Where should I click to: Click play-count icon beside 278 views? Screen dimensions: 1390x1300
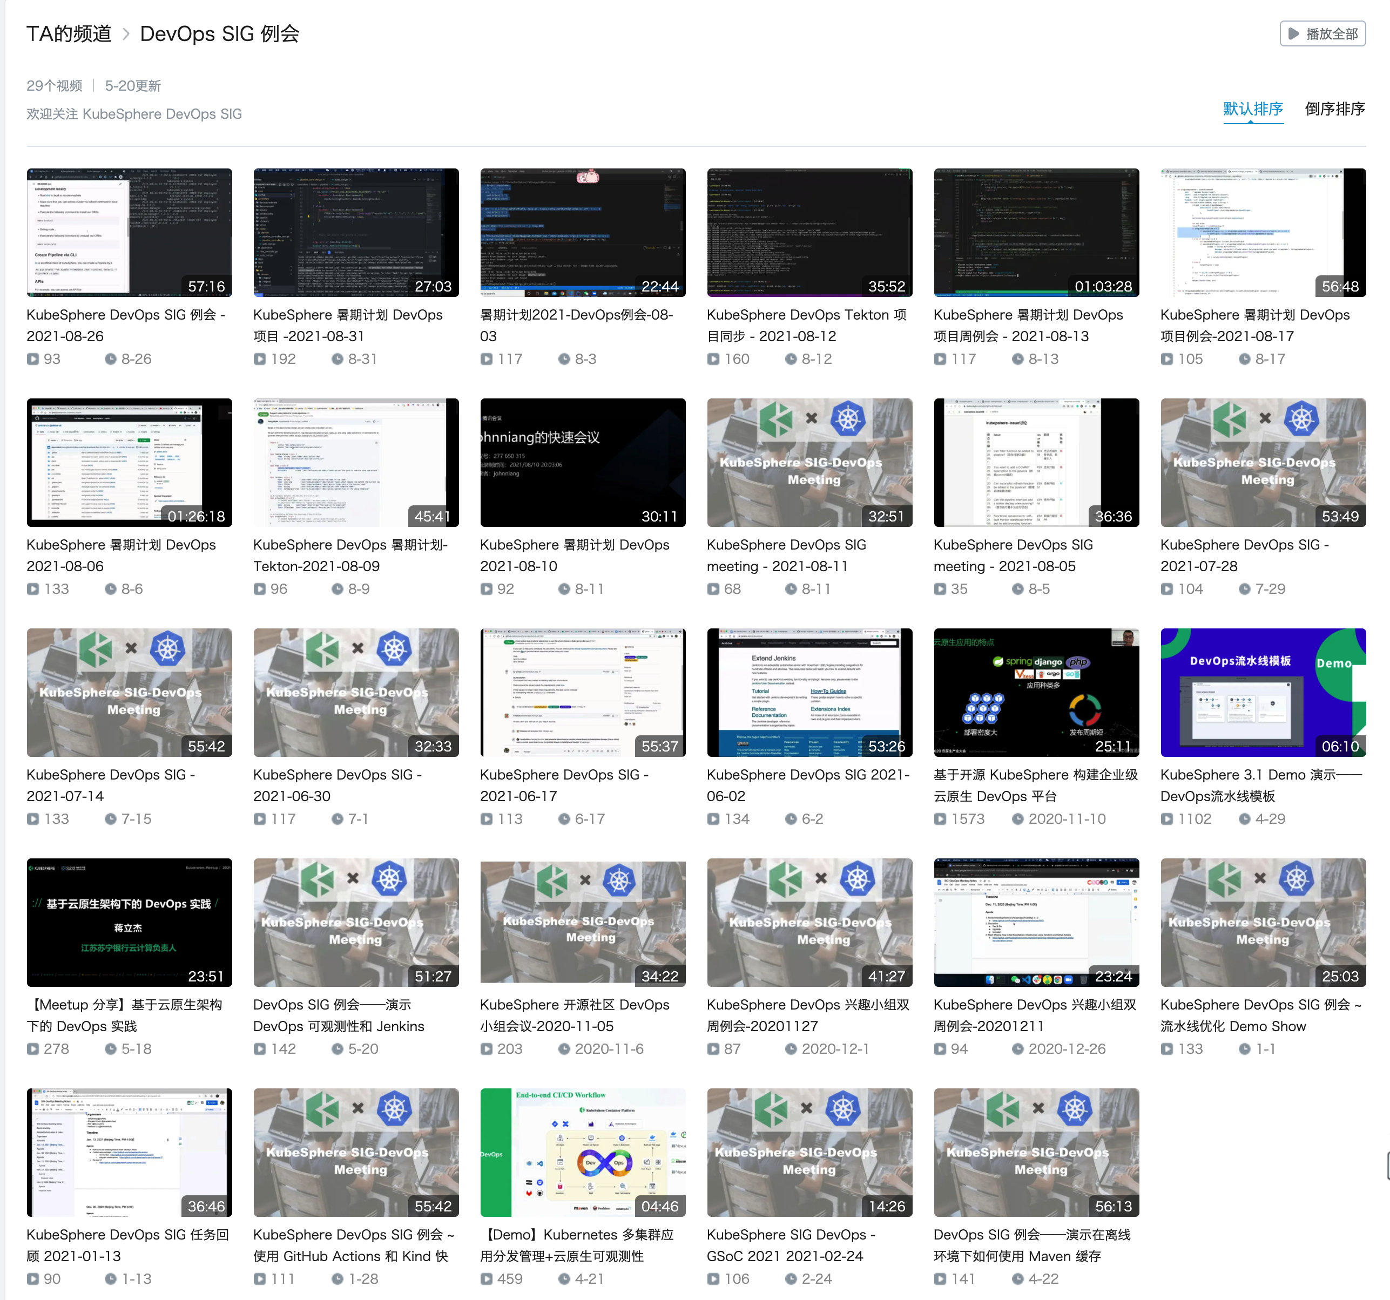[x=33, y=1048]
